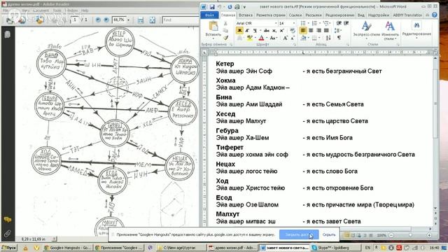Switch to the Рецензирование ribbon tab
Screen dimensions: 448x252
pyautogui.click(x=339, y=15)
